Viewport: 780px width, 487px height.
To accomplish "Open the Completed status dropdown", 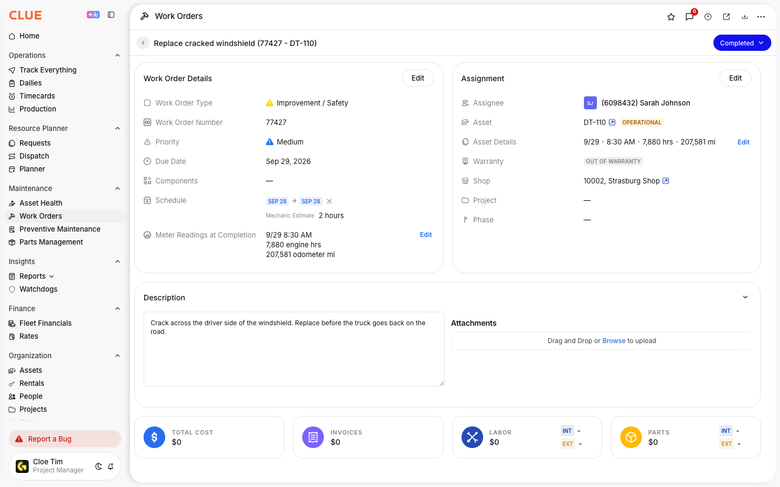I will [742, 43].
